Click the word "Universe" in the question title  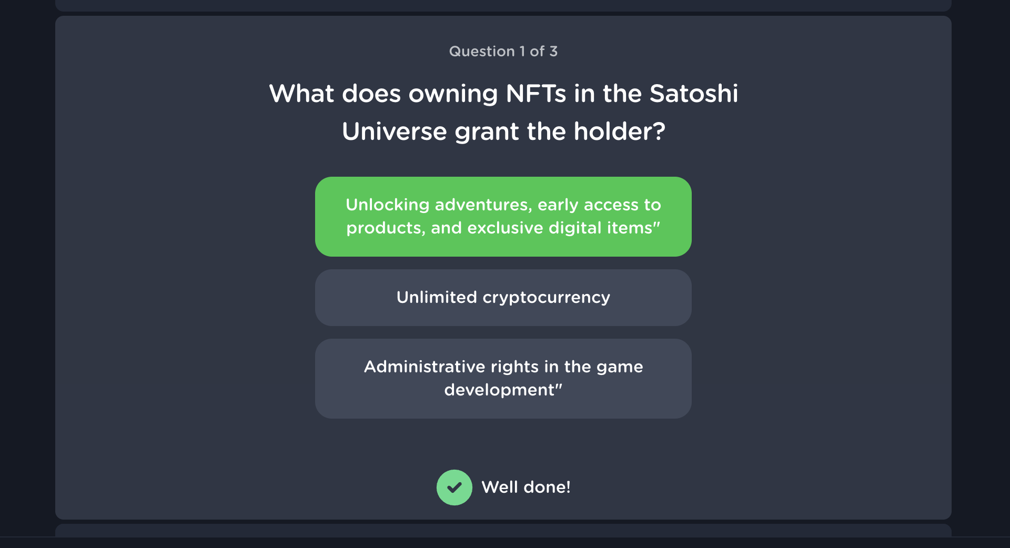coord(394,132)
